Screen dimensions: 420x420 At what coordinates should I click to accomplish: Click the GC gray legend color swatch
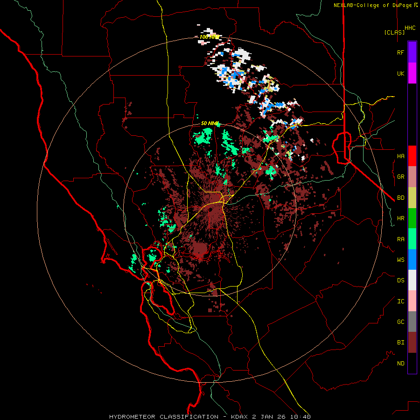pos(412,322)
